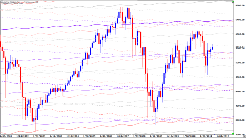246x138 pixels.
Task: Click the 1/06/2006 date label
Action: pos(106,136)
